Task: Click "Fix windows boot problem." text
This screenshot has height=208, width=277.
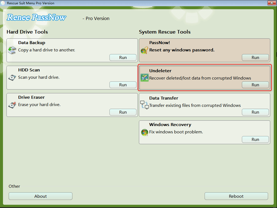Action: (x=176, y=132)
